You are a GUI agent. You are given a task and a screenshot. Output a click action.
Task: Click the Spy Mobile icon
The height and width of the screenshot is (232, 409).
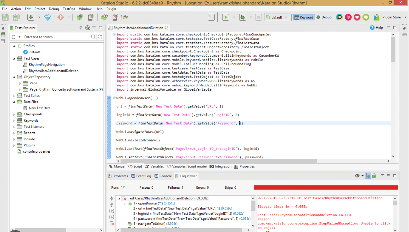click(91, 17)
